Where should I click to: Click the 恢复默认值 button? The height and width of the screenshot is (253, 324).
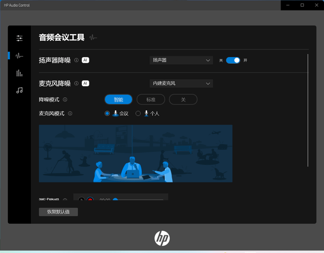pyautogui.click(x=58, y=212)
